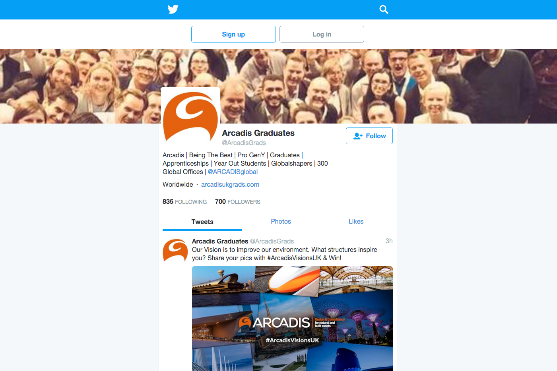Screen dimensions: 557x371
Task: Click the profile bio text starting Arcadis
Action: [245, 163]
